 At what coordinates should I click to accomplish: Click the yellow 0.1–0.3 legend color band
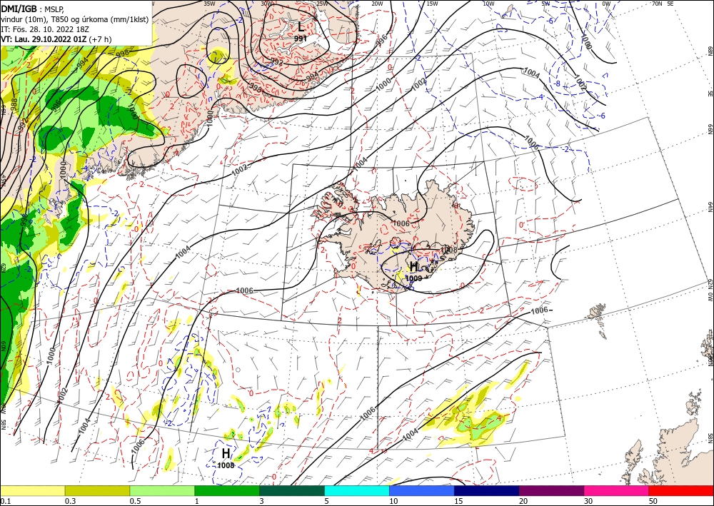[x=32, y=490]
